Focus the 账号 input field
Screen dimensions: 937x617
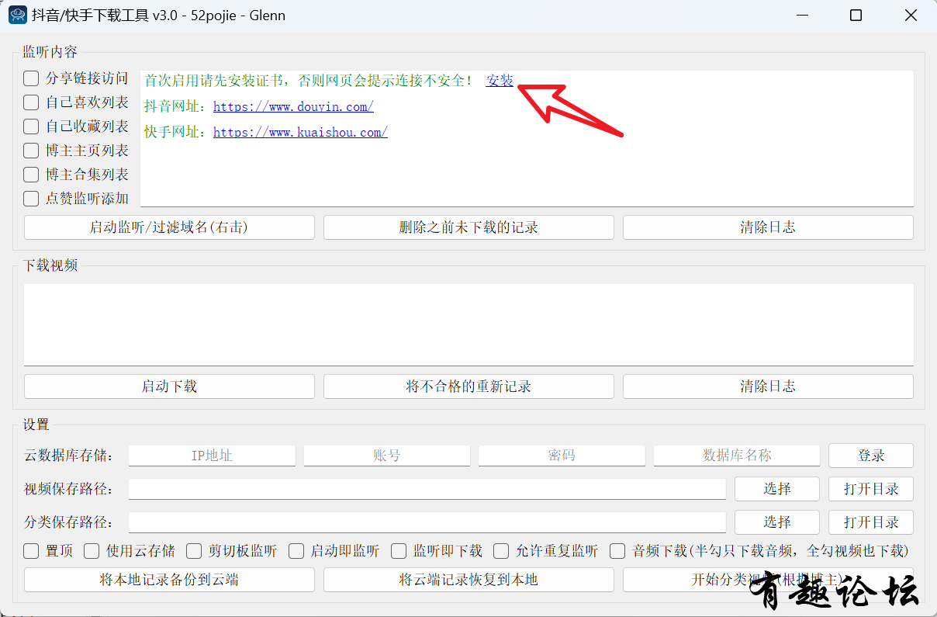click(x=387, y=456)
